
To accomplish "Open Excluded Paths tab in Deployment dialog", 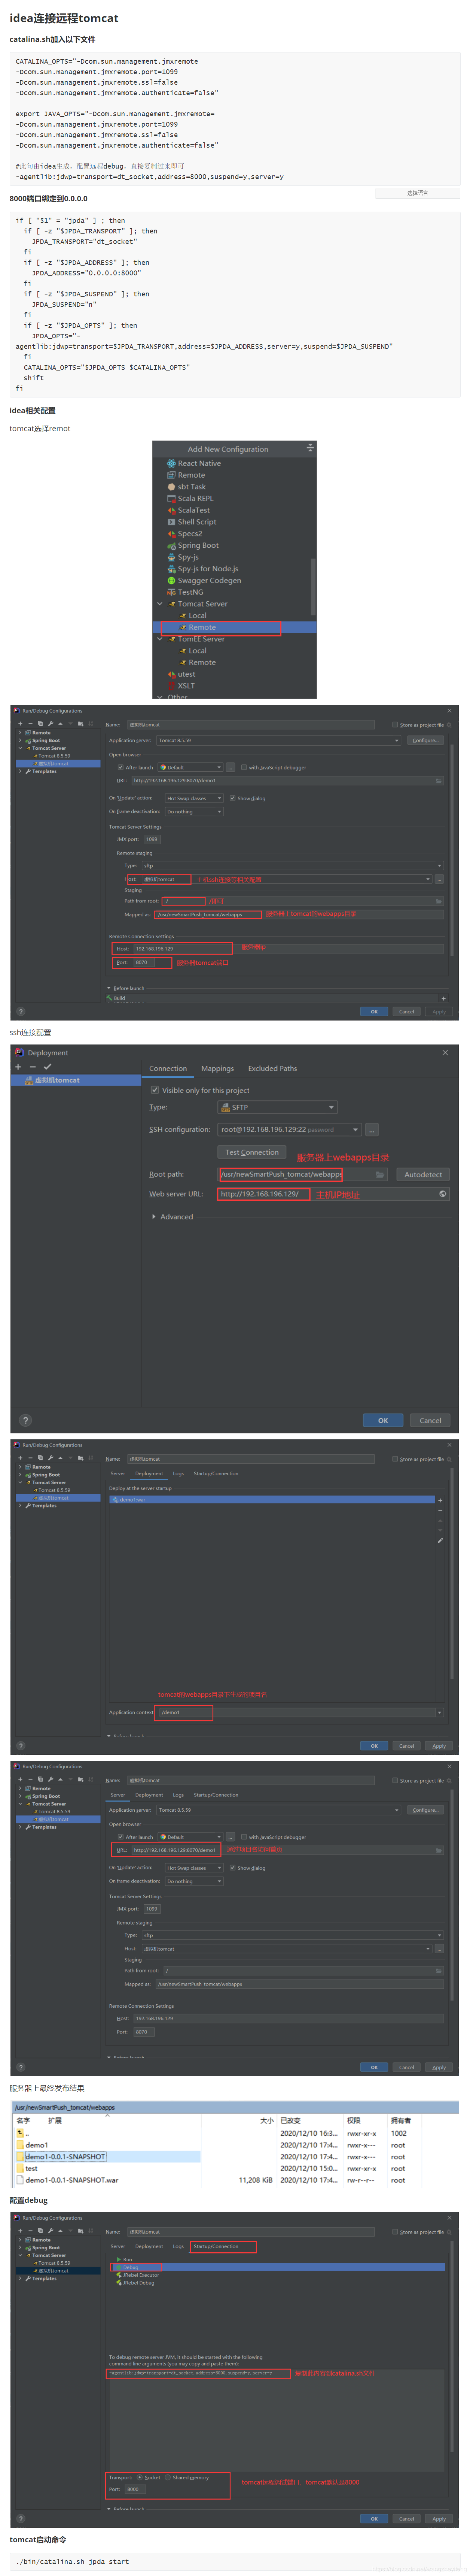I will click(x=272, y=1068).
